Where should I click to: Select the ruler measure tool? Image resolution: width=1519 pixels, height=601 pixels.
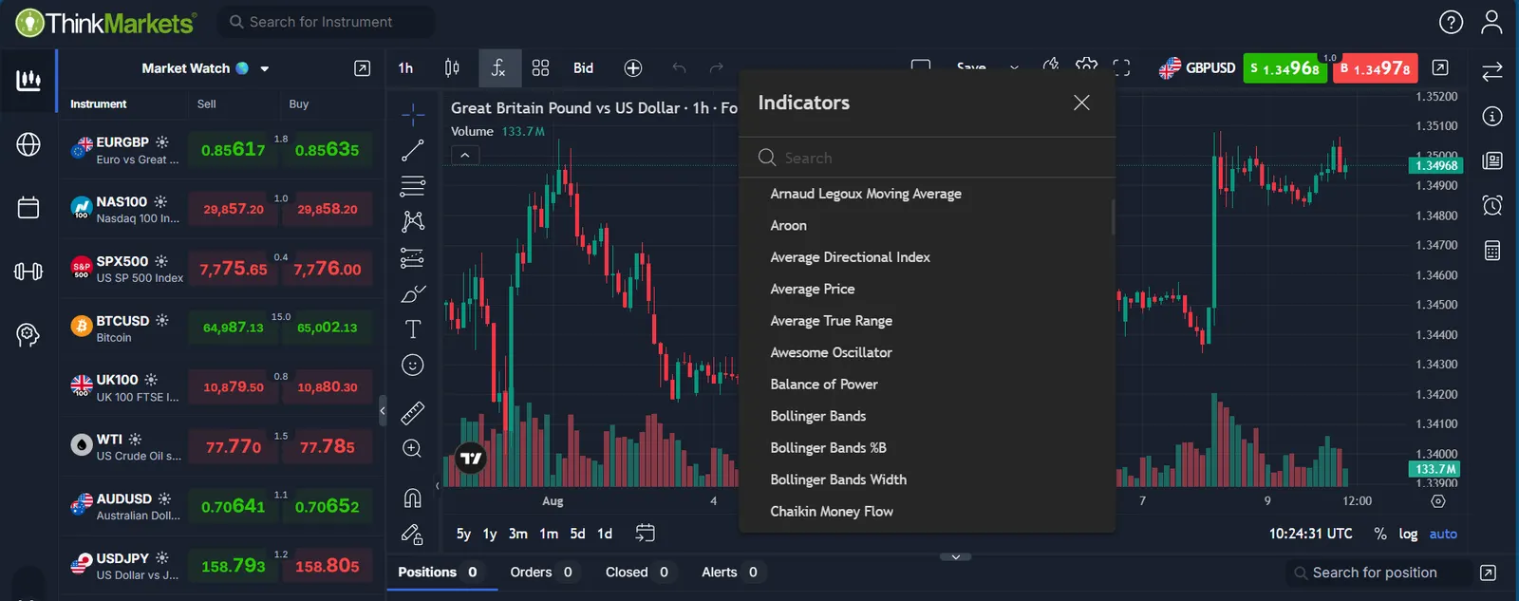(x=412, y=412)
